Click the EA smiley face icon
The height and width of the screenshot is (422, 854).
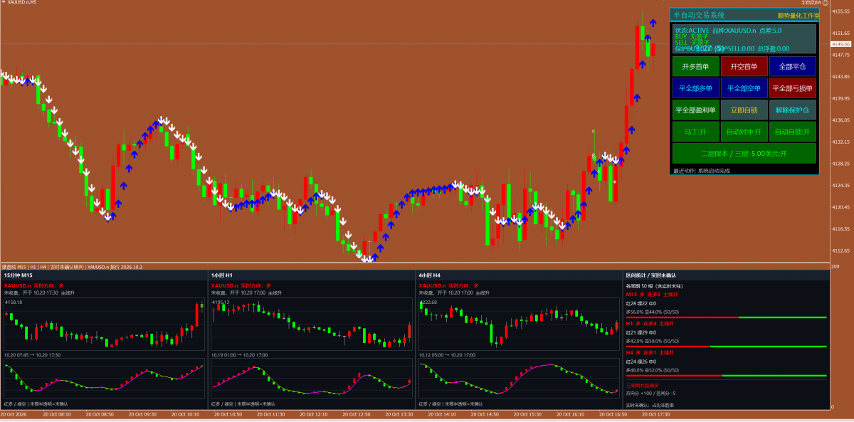coord(826,3)
